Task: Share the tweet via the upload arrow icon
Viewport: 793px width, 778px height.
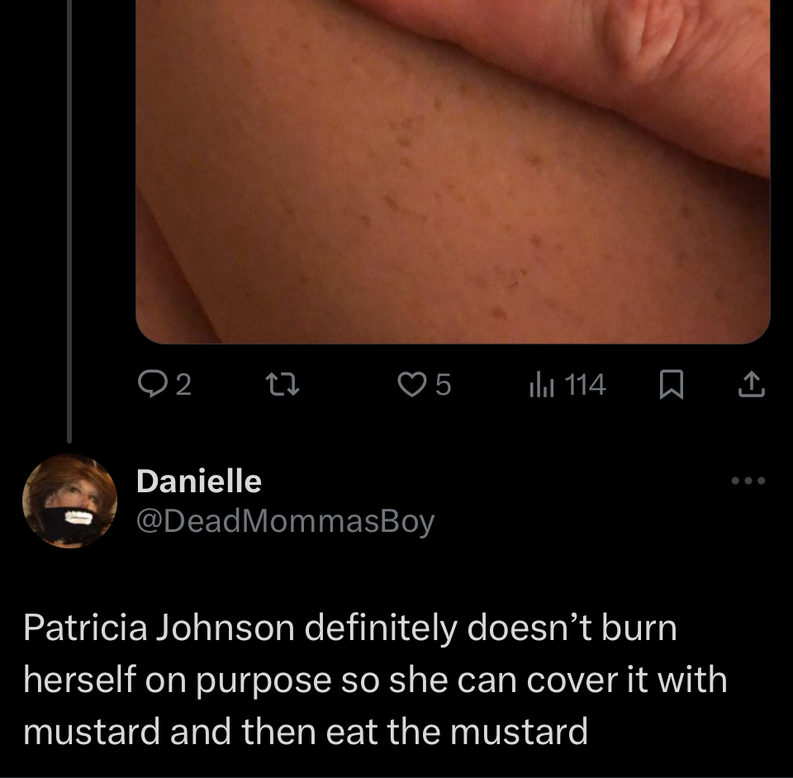Action: [751, 385]
